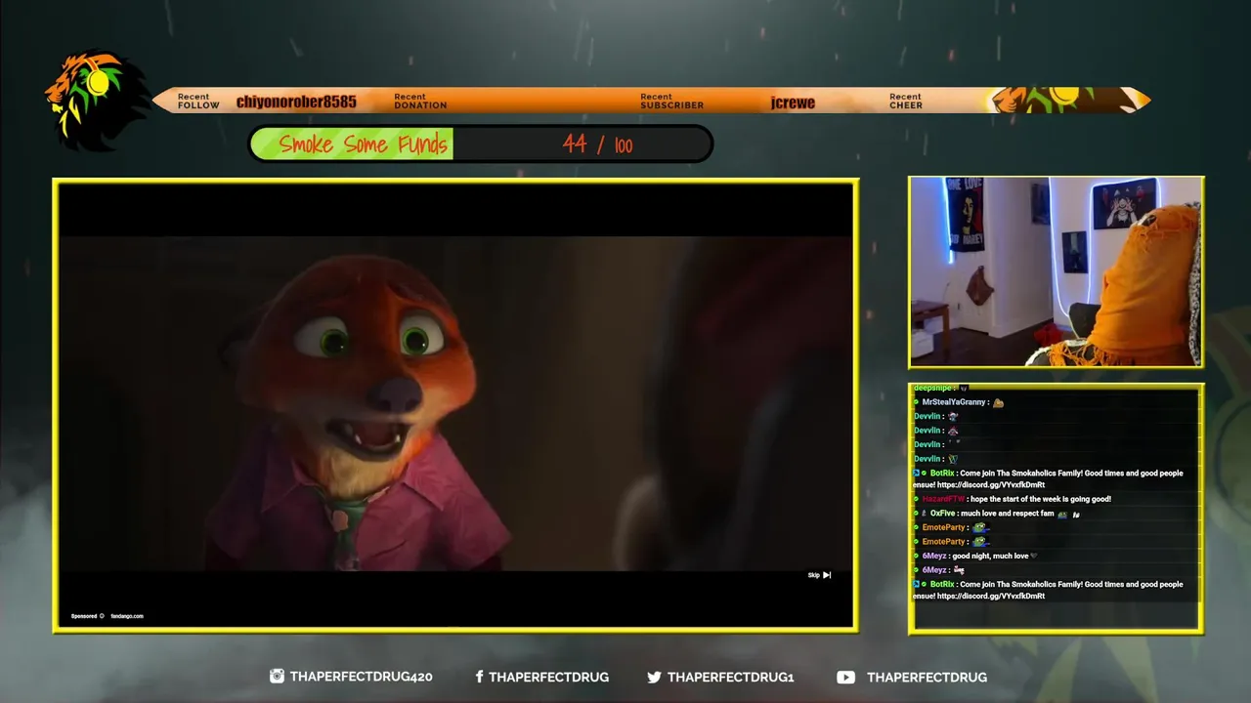Viewport: 1251px width, 703px height.
Task: Click the Smoke Some Funds progress bar
Action: (481, 145)
